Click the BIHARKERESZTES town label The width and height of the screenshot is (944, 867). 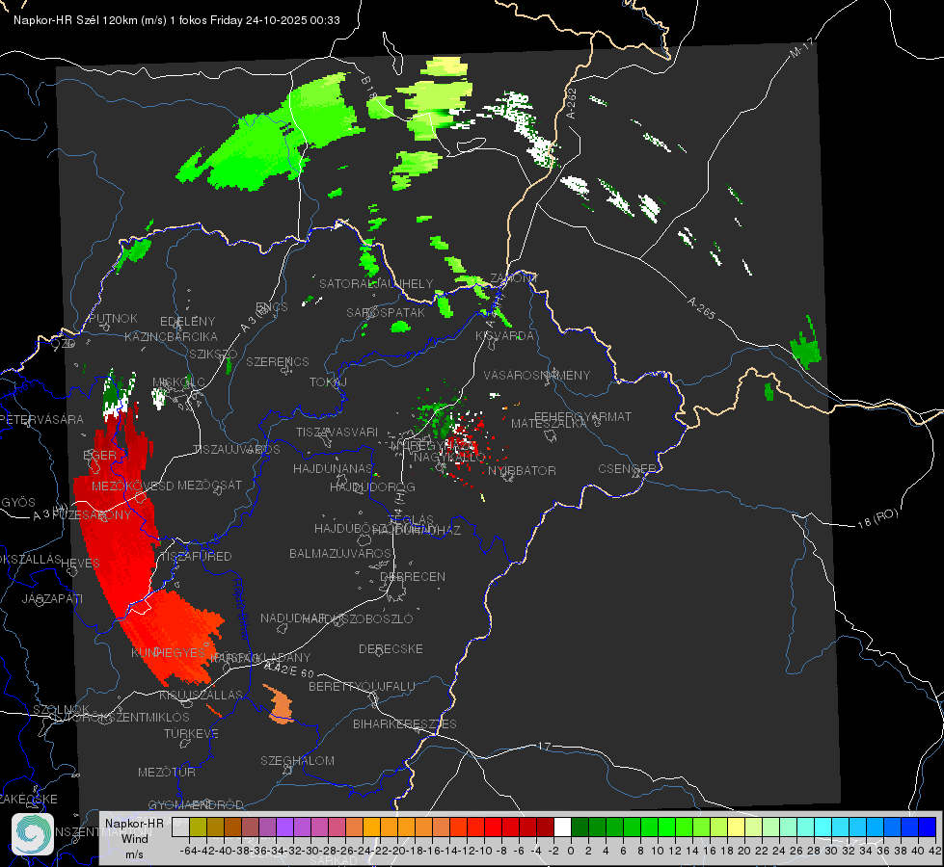405,723
